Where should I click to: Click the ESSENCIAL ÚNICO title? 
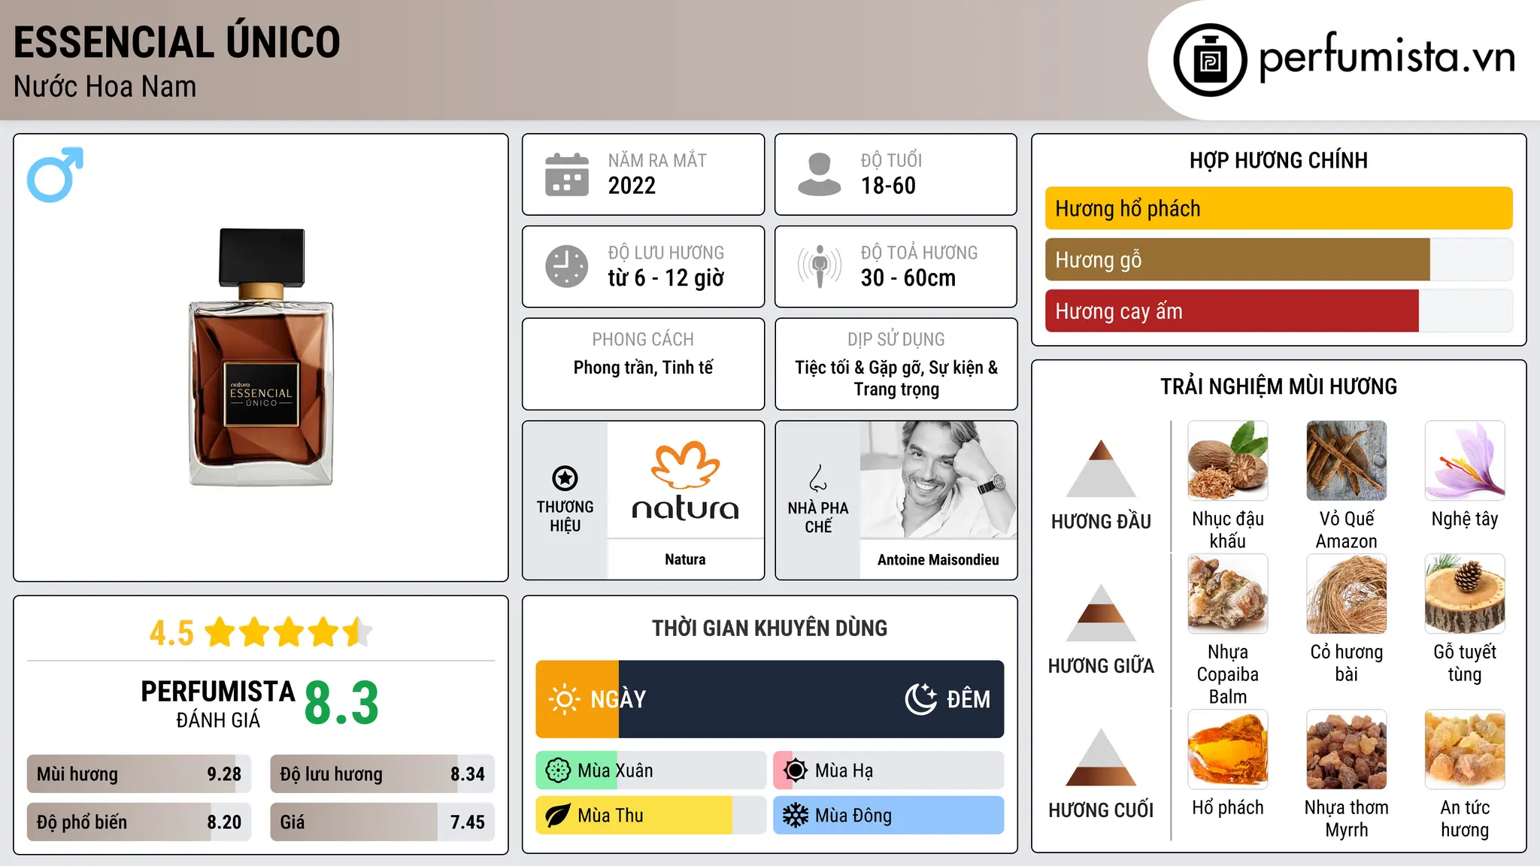pos(177,42)
